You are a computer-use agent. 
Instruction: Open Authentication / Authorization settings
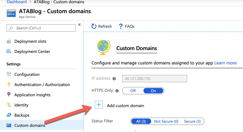click(42, 84)
